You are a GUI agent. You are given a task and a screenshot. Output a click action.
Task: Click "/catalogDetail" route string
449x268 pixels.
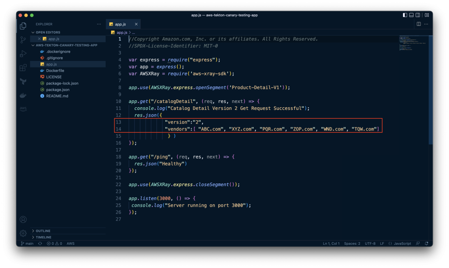click(174, 101)
